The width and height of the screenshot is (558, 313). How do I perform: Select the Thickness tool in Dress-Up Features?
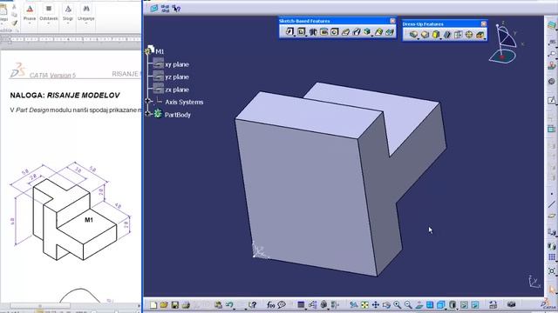click(458, 35)
